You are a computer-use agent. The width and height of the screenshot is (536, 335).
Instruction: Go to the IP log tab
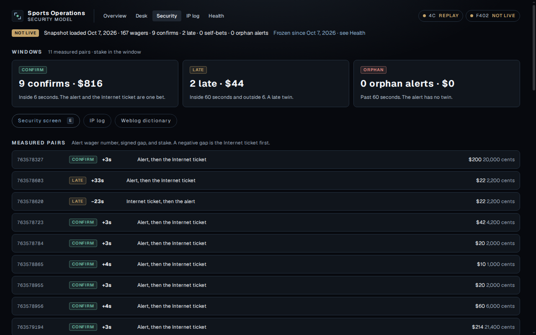pyautogui.click(x=193, y=16)
